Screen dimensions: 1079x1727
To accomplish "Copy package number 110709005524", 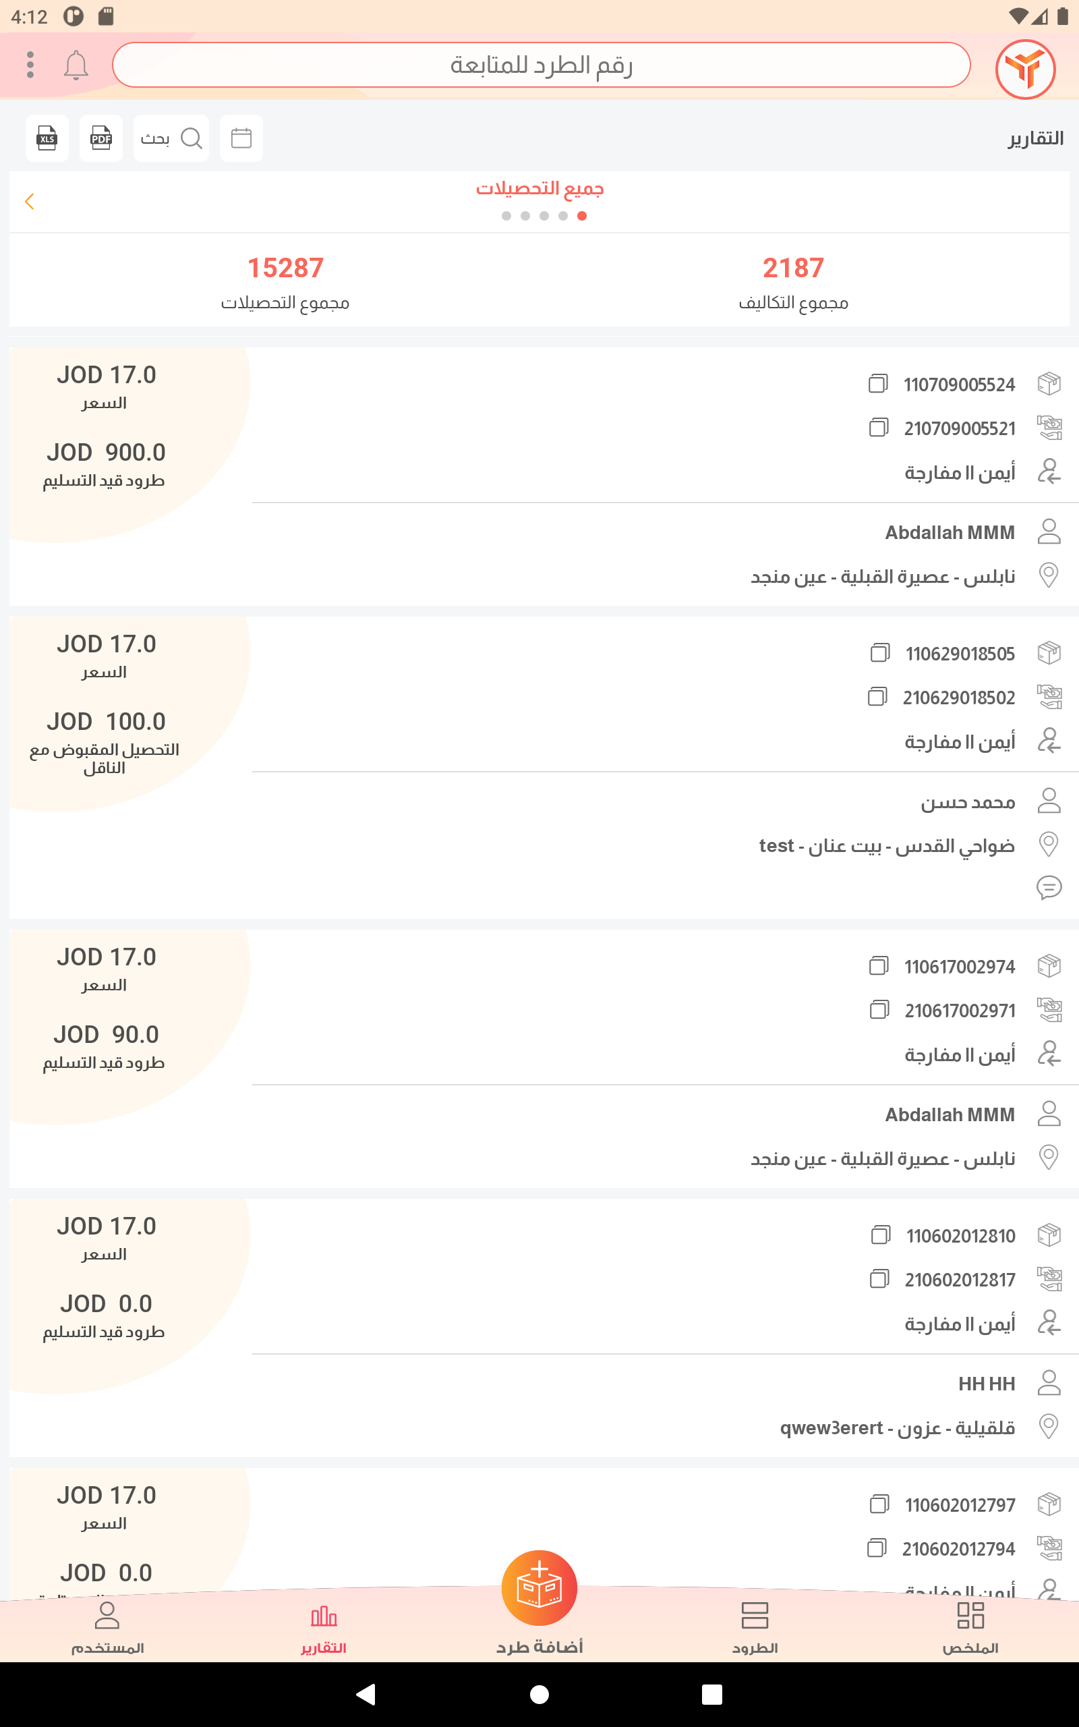I will click(x=878, y=384).
